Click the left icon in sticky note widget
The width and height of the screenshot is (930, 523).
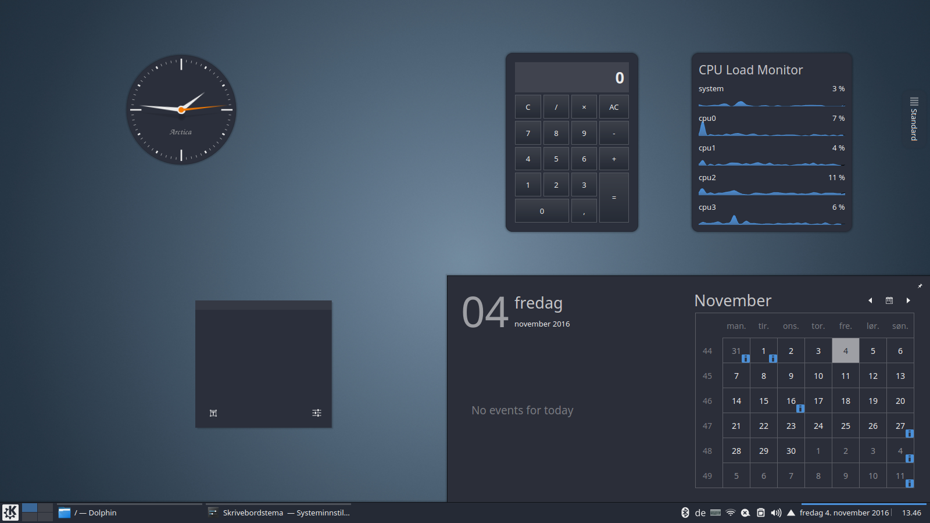click(x=213, y=413)
